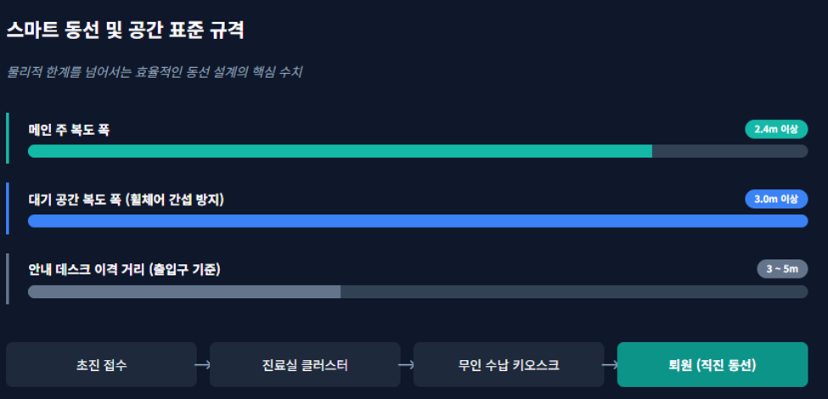Click the 스마트 동선 및 공간 표준 규격 heading
Viewport: 828px width, 399px height.
[x=125, y=31]
